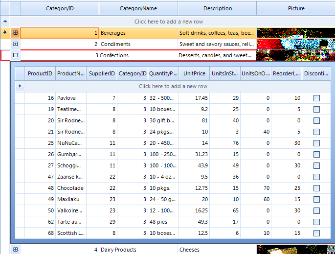Image resolution: width=335 pixels, height=254 pixels.
Task: Click the top 'add a new row' bar
Action: point(173,22)
